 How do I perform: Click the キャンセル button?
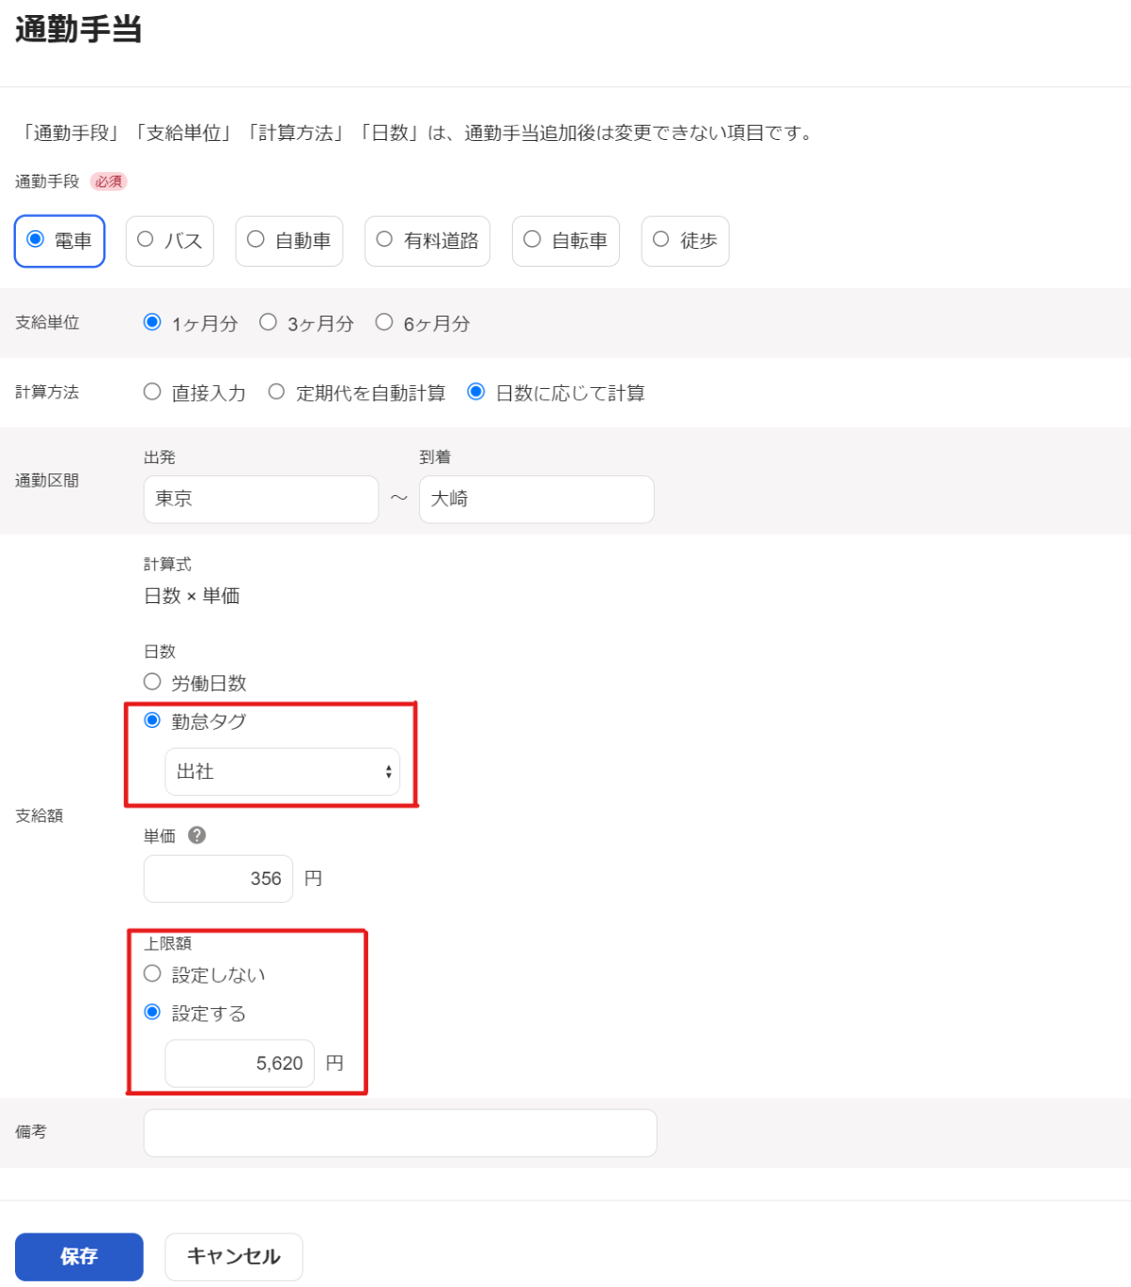(x=234, y=1257)
